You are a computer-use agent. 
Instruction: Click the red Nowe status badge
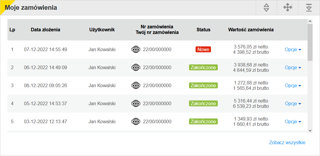click(203, 49)
